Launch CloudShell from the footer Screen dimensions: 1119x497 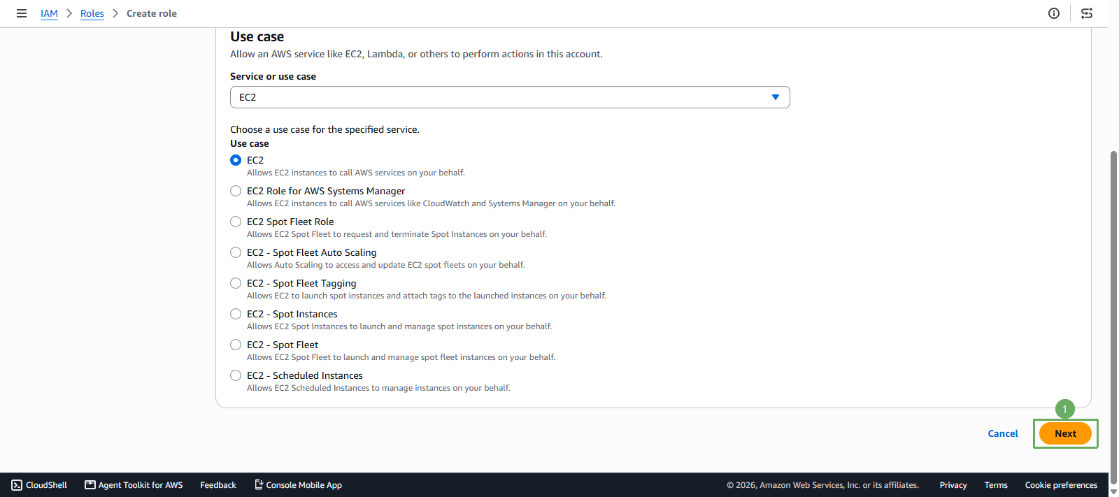tap(39, 485)
